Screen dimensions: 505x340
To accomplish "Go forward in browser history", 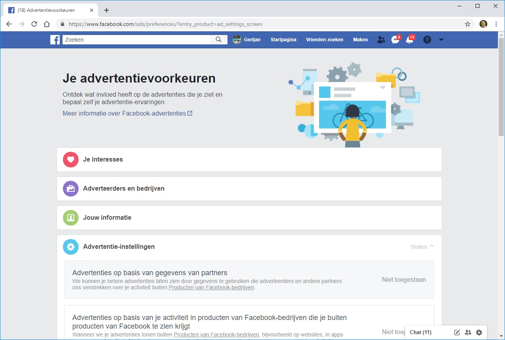I will coord(22,24).
